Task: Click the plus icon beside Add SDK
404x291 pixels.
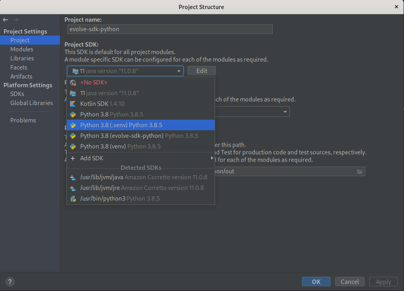Action: (x=73, y=158)
